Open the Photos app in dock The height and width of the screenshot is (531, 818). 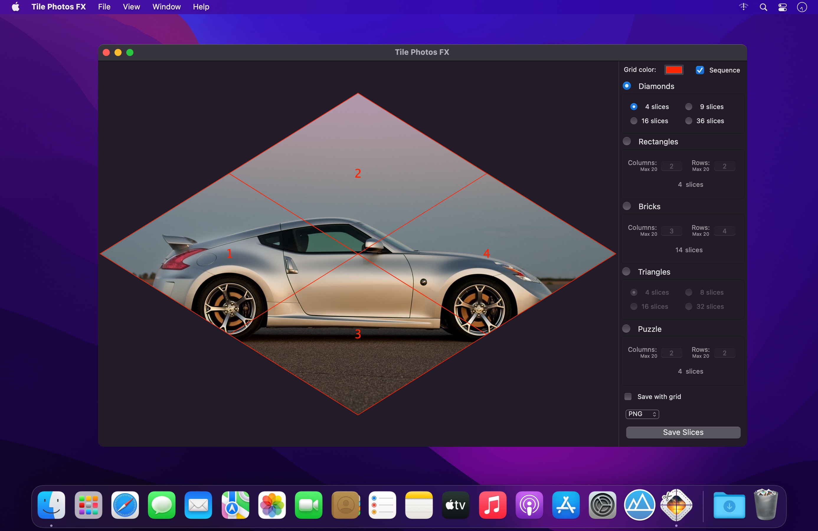click(x=272, y=504)
